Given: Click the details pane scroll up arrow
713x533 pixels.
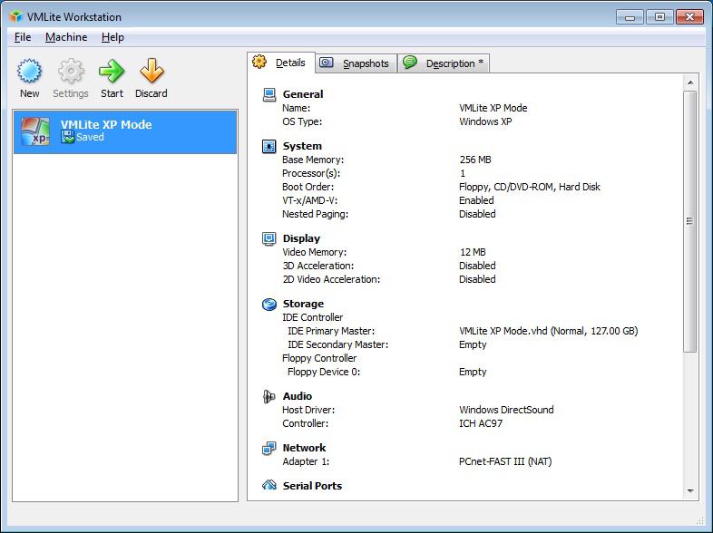Looking at the screenshot, I should (x=690, y=82).
